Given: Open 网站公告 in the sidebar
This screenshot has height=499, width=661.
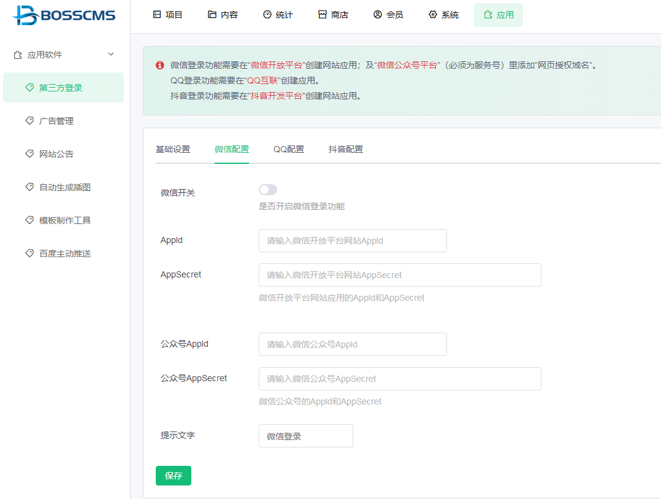Looking at the screenshot, I should point(56,154).
